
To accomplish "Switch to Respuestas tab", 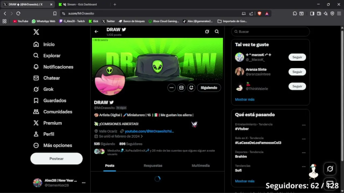I will coord(153,166).
